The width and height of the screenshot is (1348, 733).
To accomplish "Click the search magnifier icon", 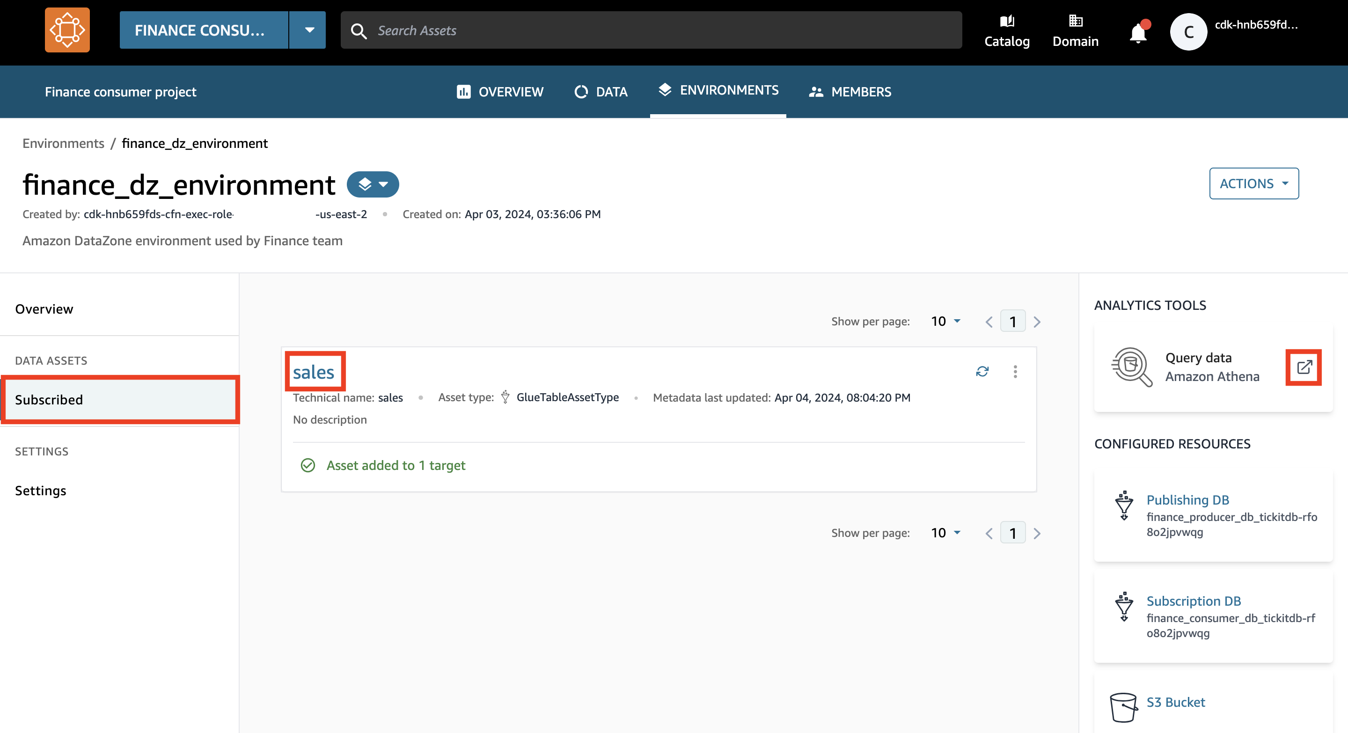I will [359, 31].
